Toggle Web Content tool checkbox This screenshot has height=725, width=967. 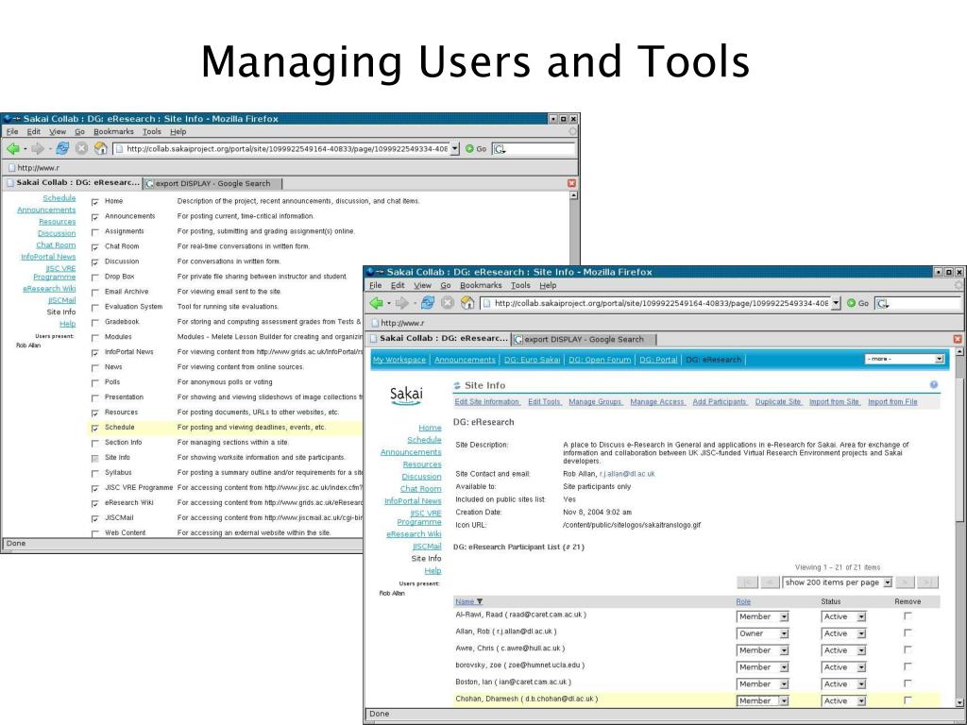[x=95, y=534]
